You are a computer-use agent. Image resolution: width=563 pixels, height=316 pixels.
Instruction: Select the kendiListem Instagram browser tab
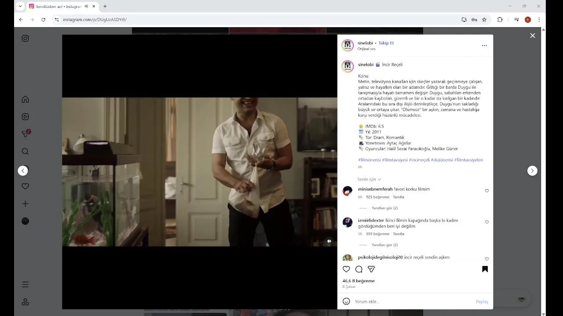pos(62,6)
